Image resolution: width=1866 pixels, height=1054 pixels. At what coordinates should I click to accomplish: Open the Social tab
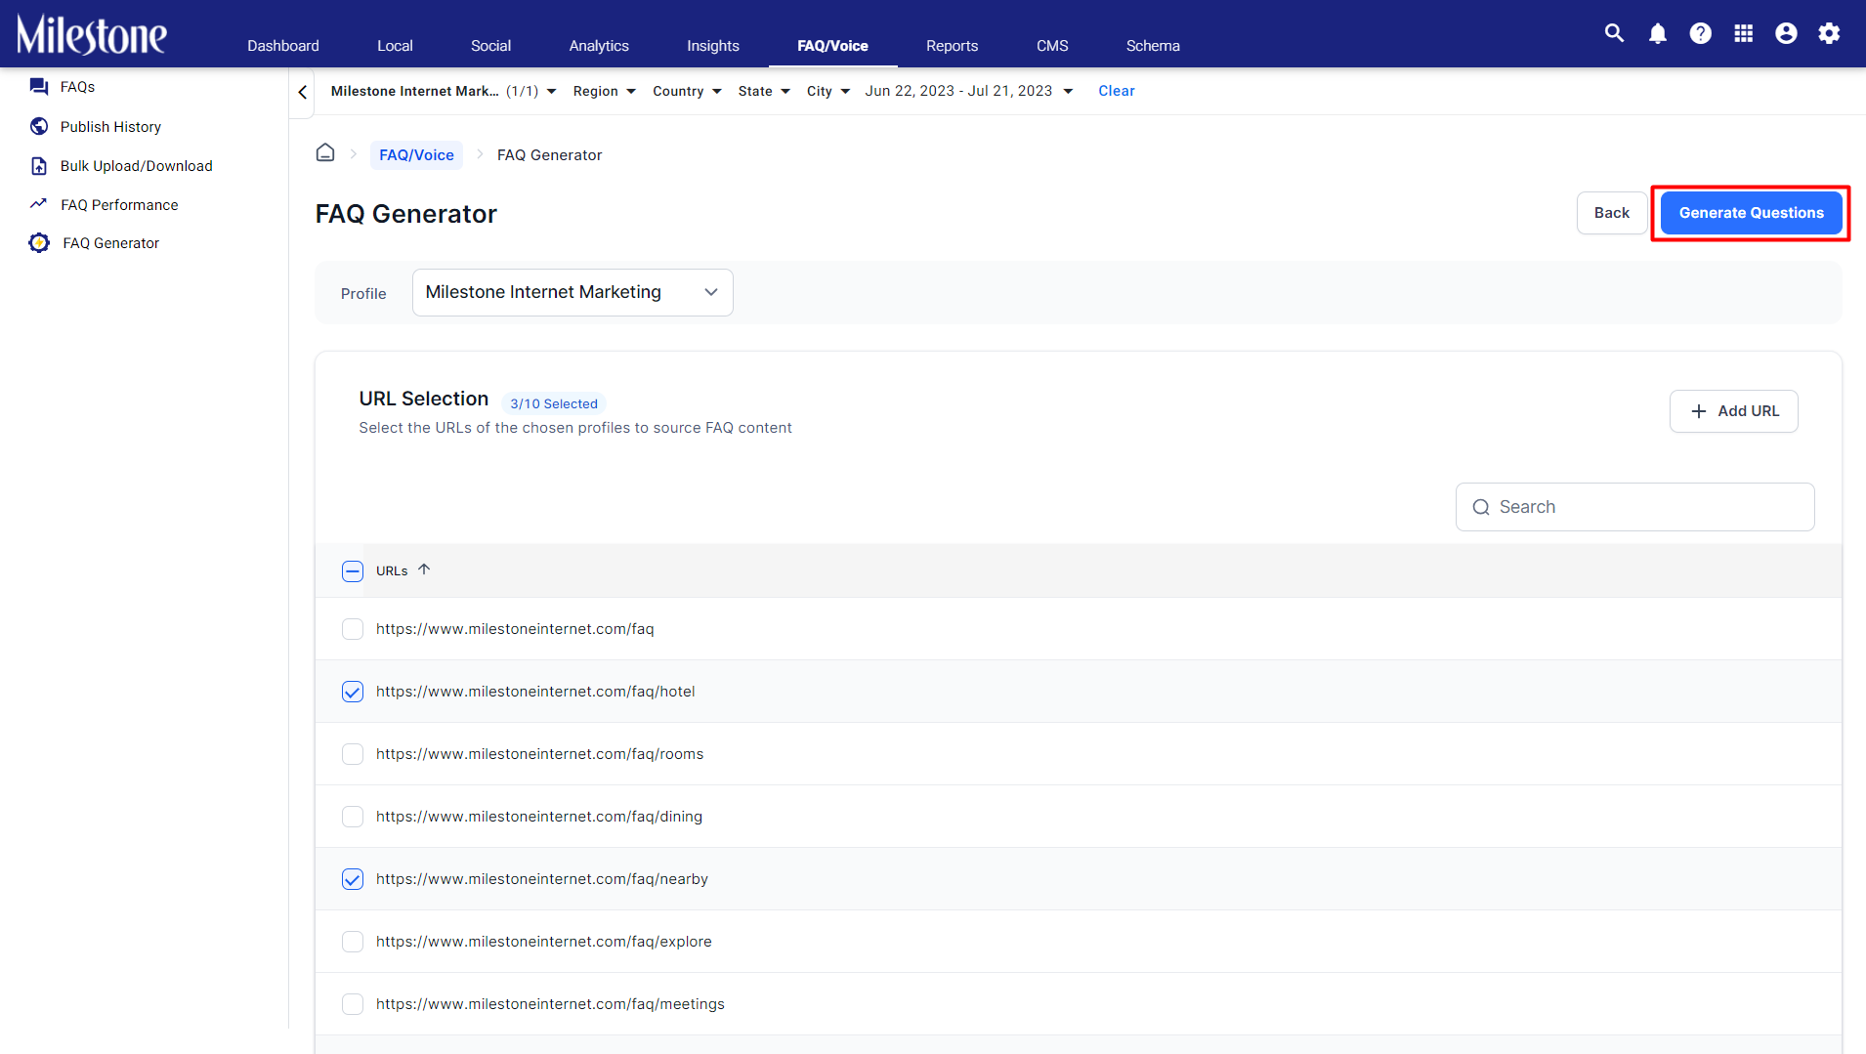pos(490,46)
